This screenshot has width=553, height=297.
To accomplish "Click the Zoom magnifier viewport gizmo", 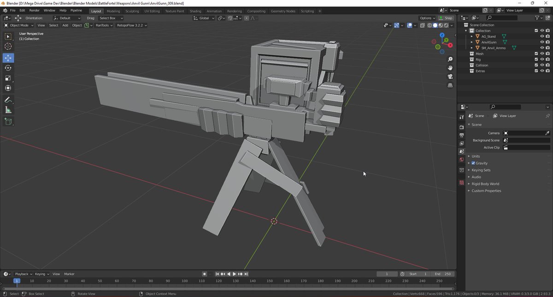I will coord(450,59).
